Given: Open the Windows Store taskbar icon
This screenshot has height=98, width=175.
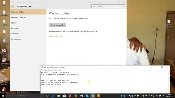Looking at the screenshot, I should [x=65, y=96].
